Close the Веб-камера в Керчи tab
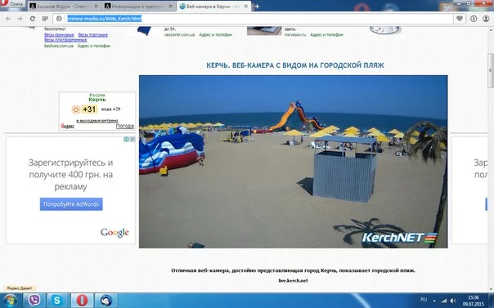This screenshot has height=308, width=494. (245, 7)
